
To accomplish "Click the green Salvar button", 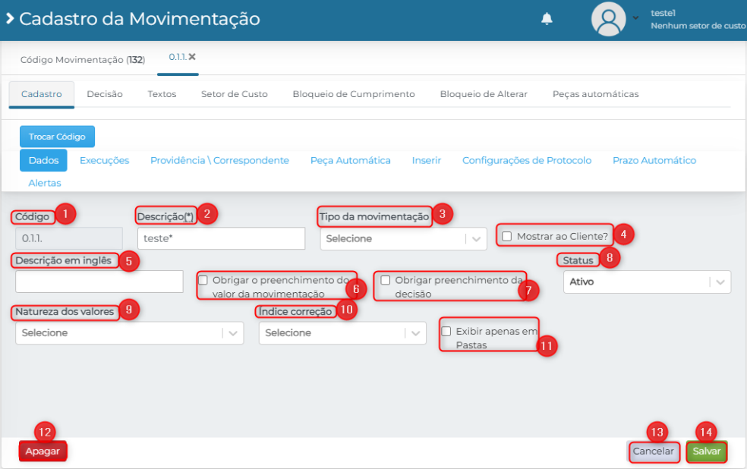I will [x=707, y=452].
